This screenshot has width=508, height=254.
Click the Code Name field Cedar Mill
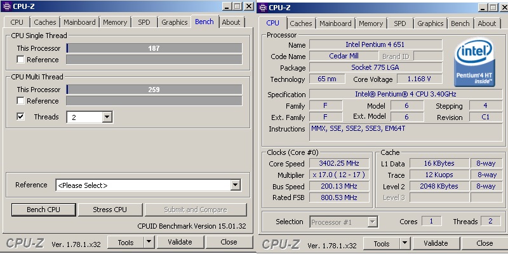[x=344, y=56]
